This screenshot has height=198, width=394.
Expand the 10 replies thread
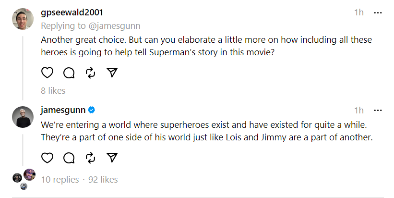point(60,179)
